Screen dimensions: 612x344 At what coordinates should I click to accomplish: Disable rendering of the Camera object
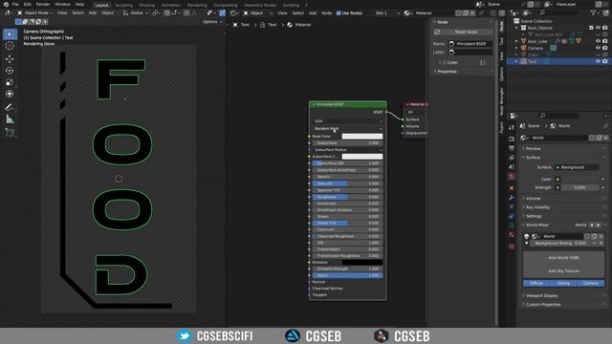coord(605,48)
